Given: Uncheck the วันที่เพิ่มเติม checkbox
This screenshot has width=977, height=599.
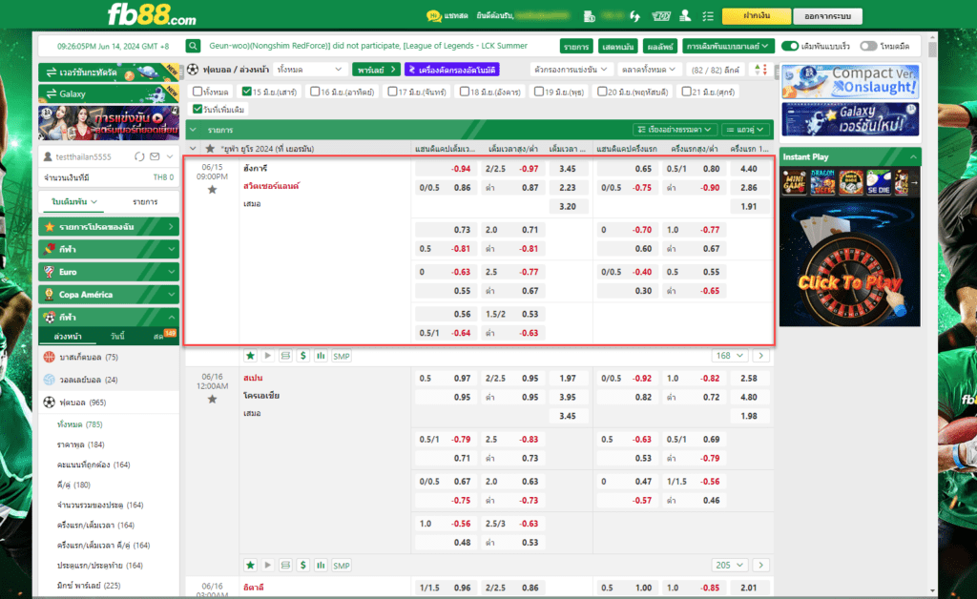Looking at the screenshot, I should (197, 109).
